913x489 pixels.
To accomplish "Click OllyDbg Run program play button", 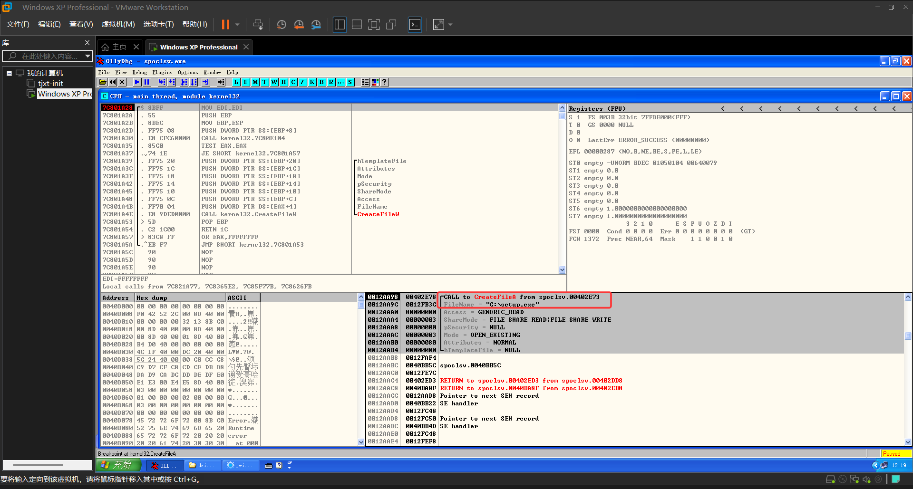I will point(137,82).
